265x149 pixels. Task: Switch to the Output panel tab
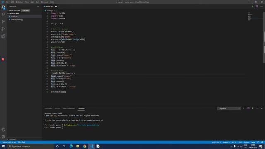coord(58,108)
